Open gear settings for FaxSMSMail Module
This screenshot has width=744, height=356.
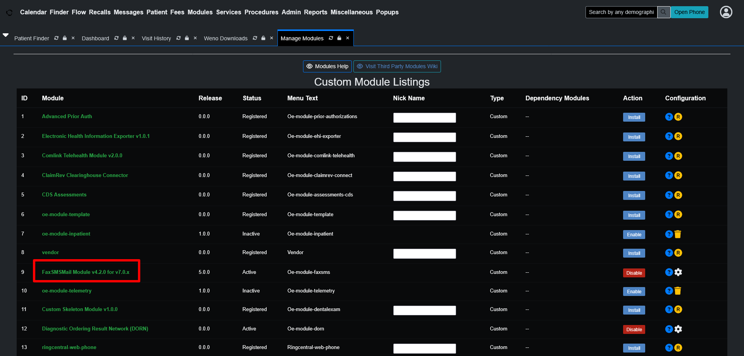pos(678,272)
